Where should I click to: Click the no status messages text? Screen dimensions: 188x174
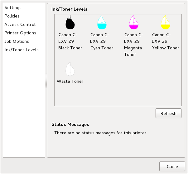coord(101,133)
